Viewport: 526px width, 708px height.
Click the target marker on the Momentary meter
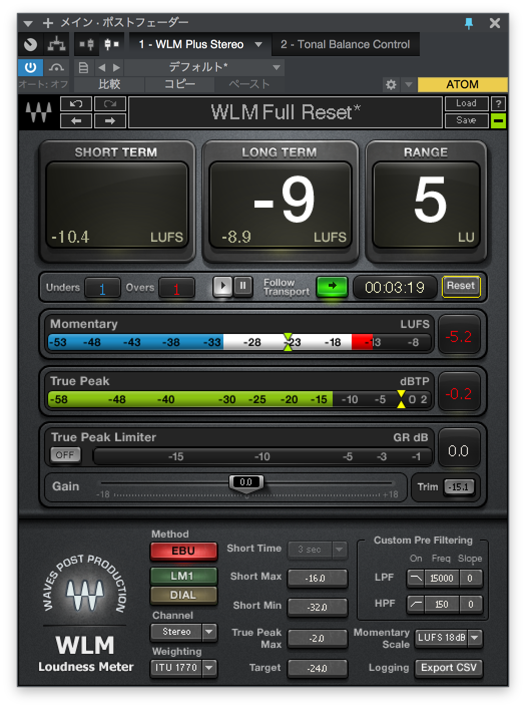(x=288, y=342)
